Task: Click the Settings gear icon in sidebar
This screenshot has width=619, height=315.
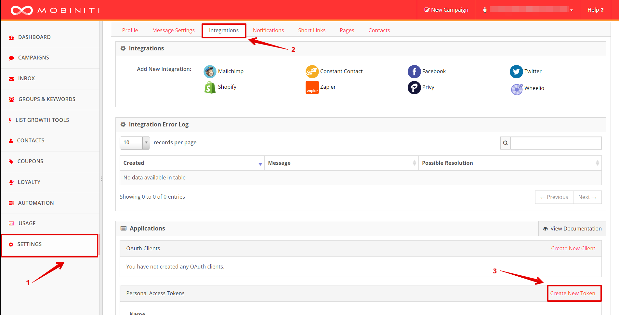Action: [11, 244]
